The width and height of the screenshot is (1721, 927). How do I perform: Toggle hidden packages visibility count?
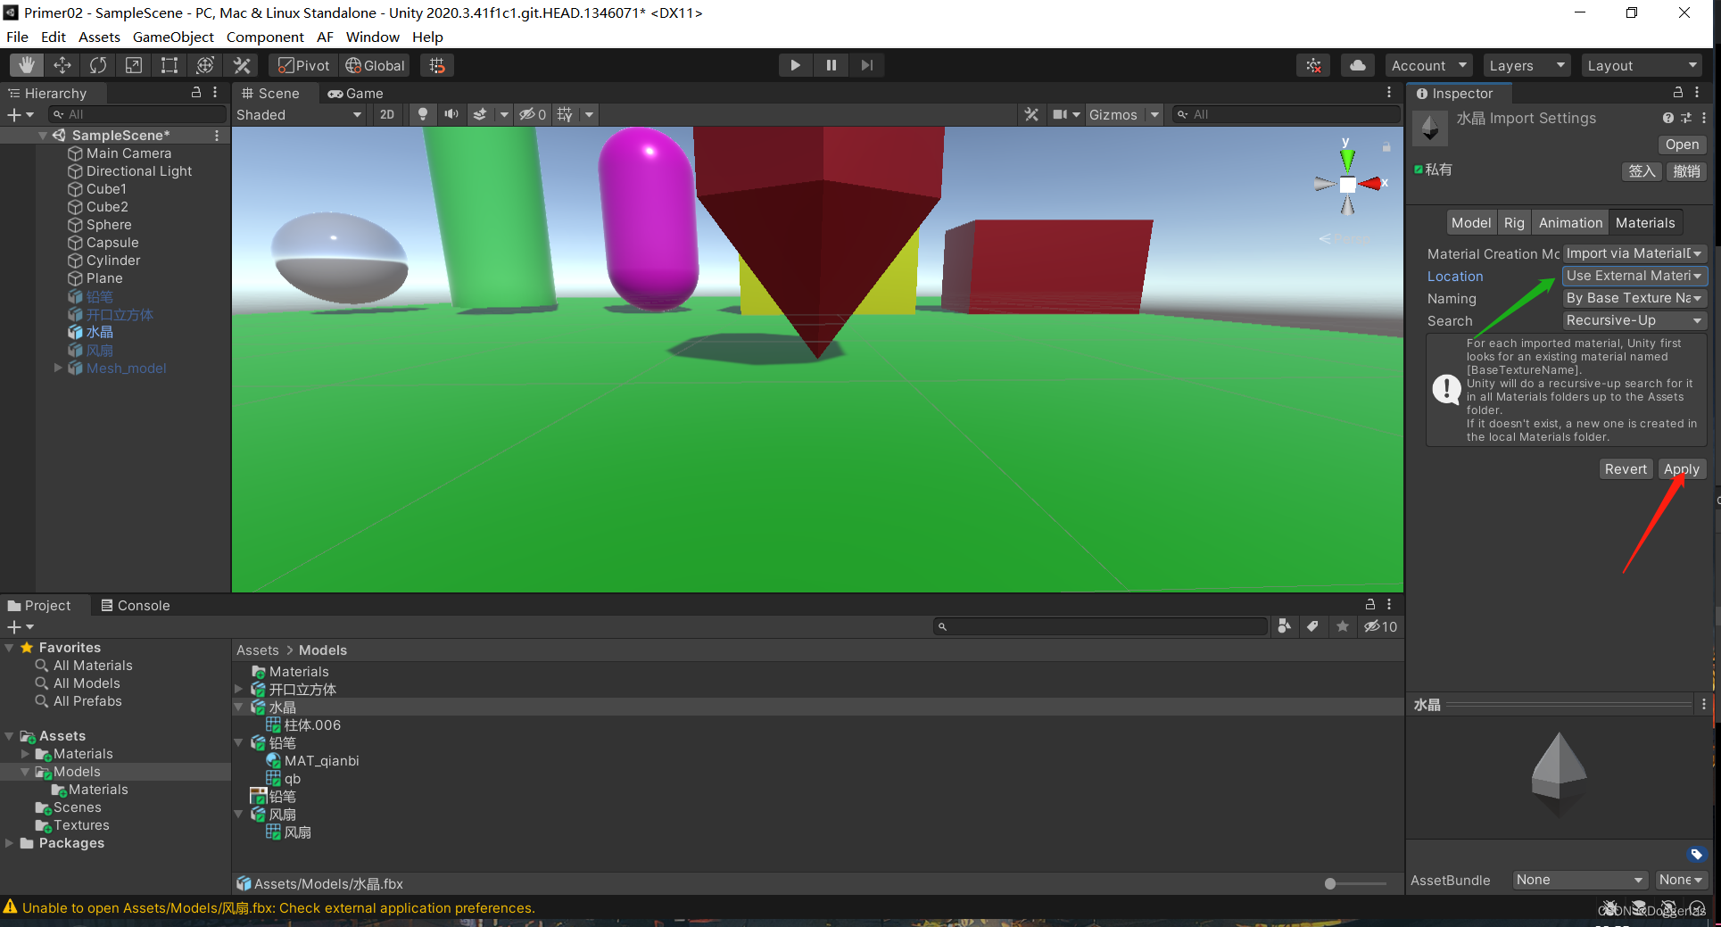1380,626
